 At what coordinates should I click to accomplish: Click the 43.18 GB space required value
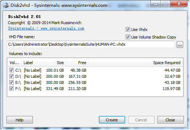coord(172,82)
